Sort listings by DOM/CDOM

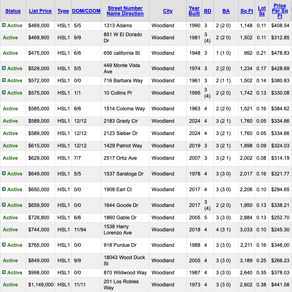coord(86,11)
